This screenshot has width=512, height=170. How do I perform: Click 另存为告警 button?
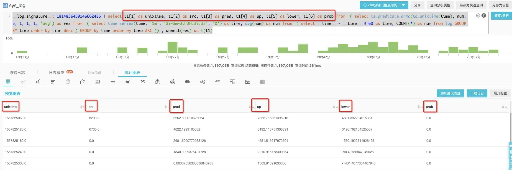(x=500, y=5)
